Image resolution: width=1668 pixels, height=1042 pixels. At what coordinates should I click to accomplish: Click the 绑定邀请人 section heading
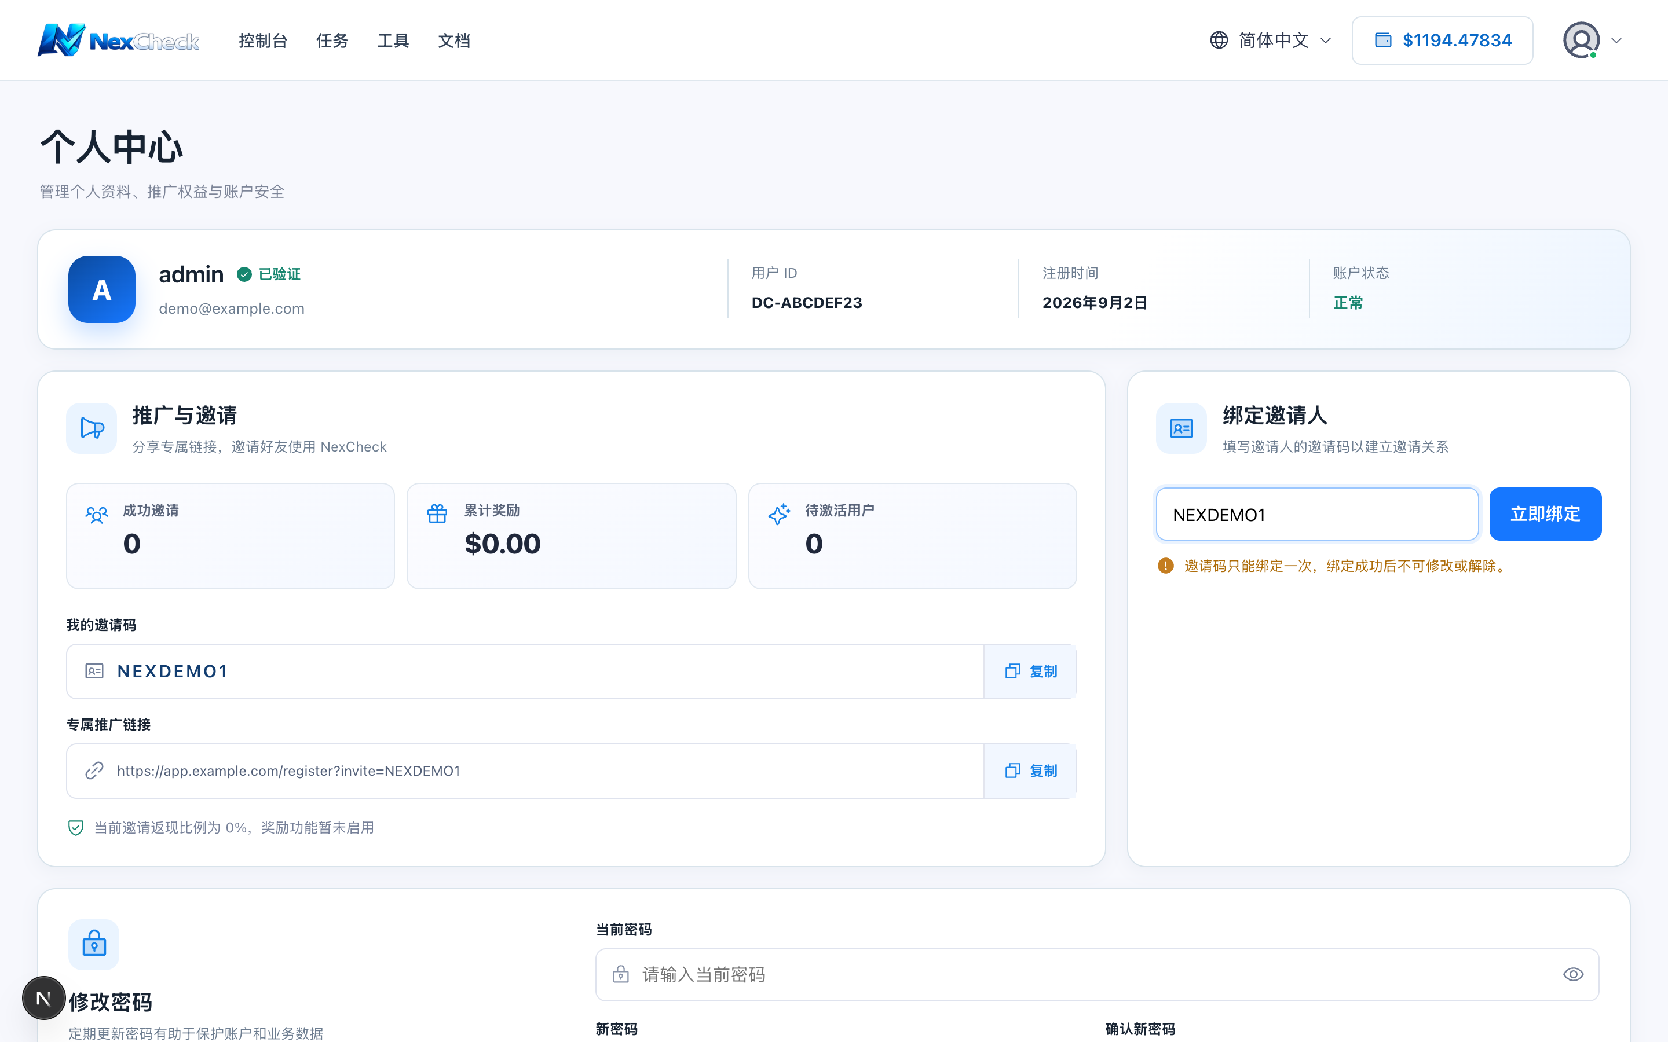coord(1275,415)
